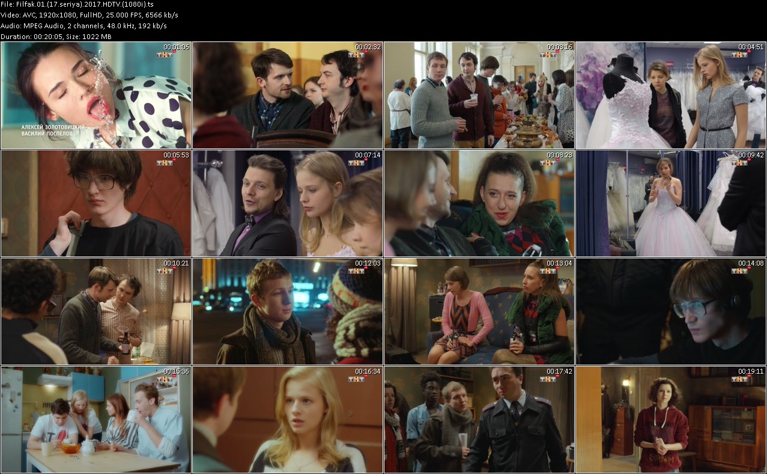Click the credits text on the first frame

click(x=53, y=130)
